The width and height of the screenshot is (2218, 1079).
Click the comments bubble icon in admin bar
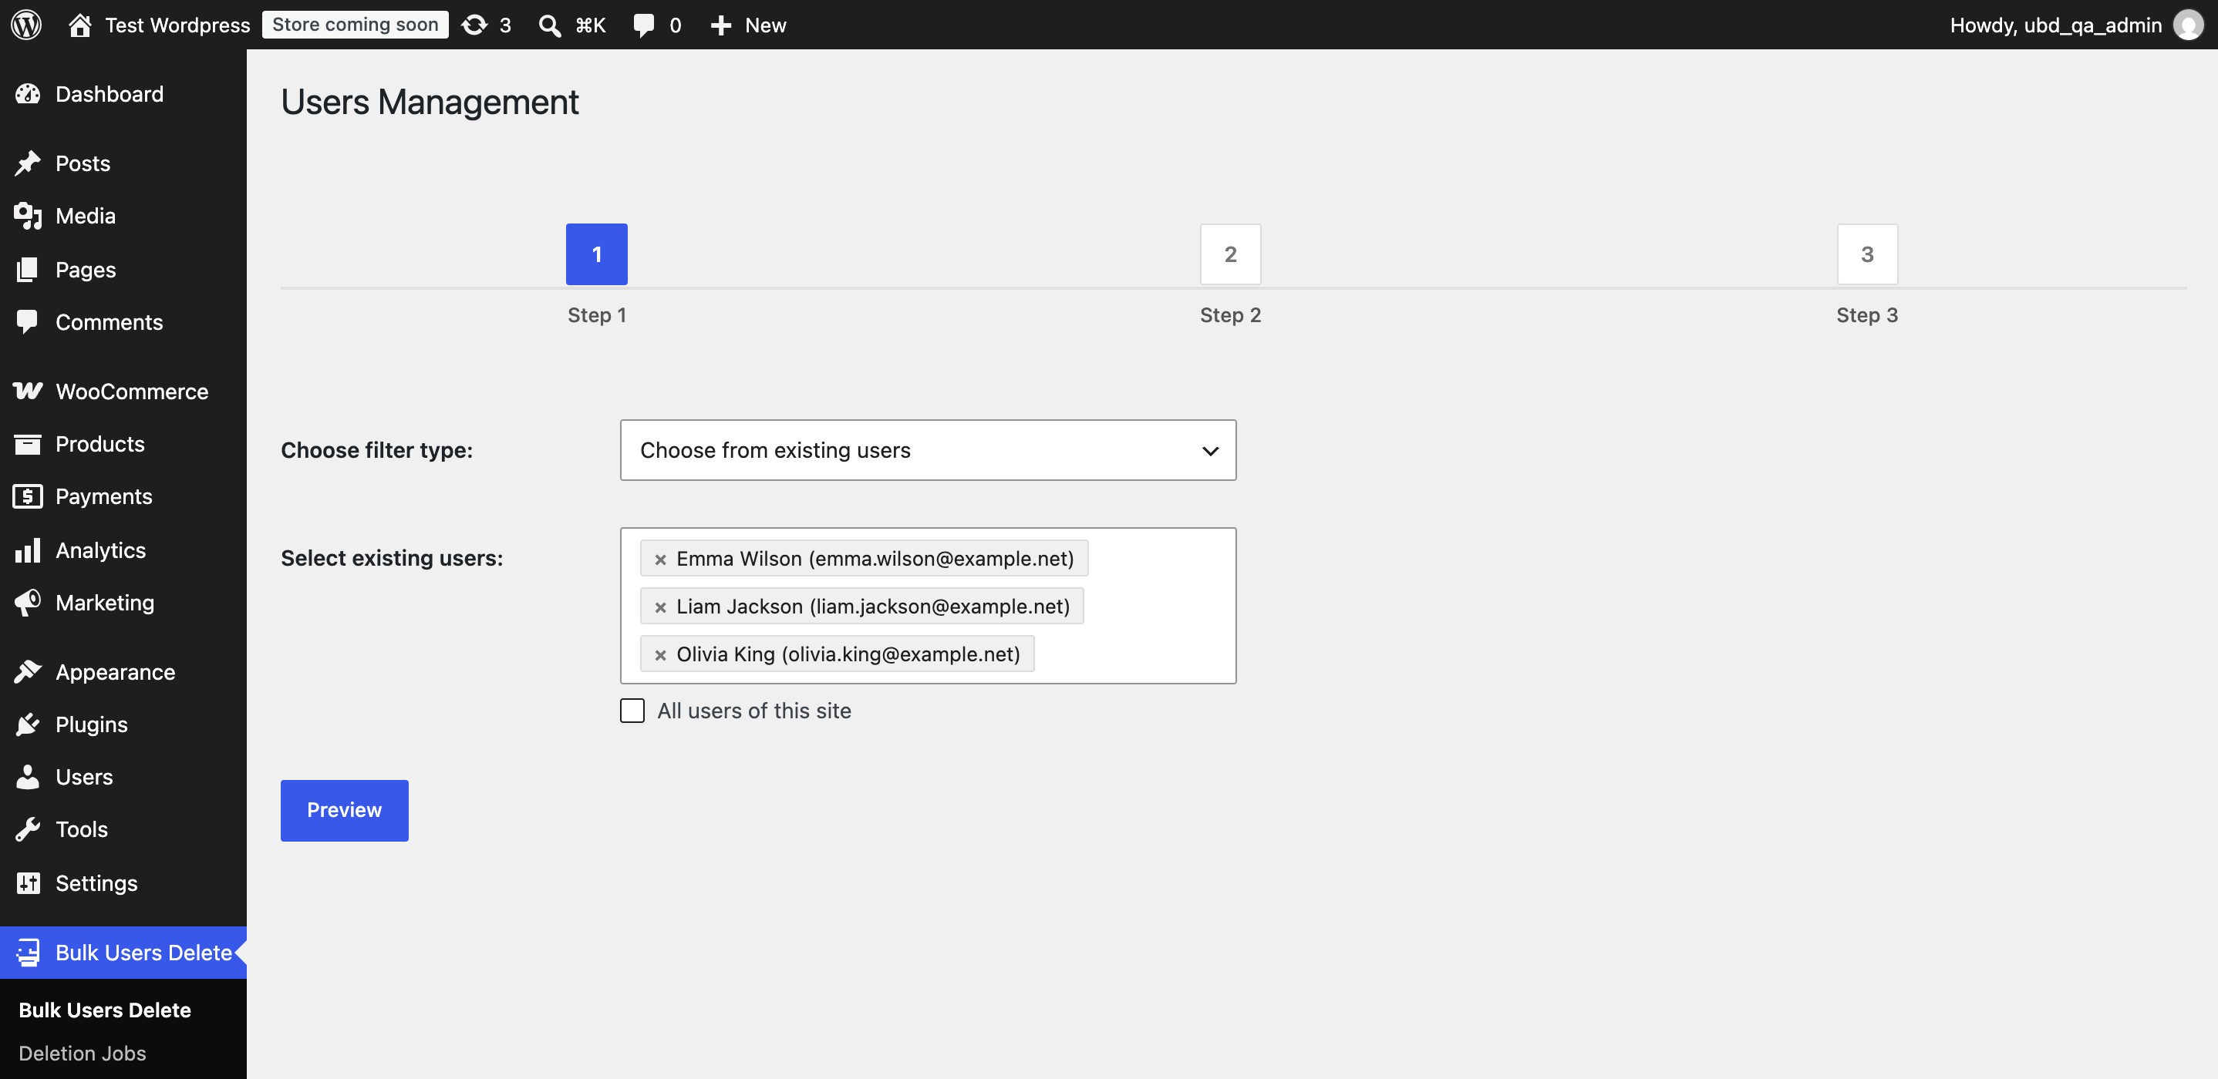(643, 25)
